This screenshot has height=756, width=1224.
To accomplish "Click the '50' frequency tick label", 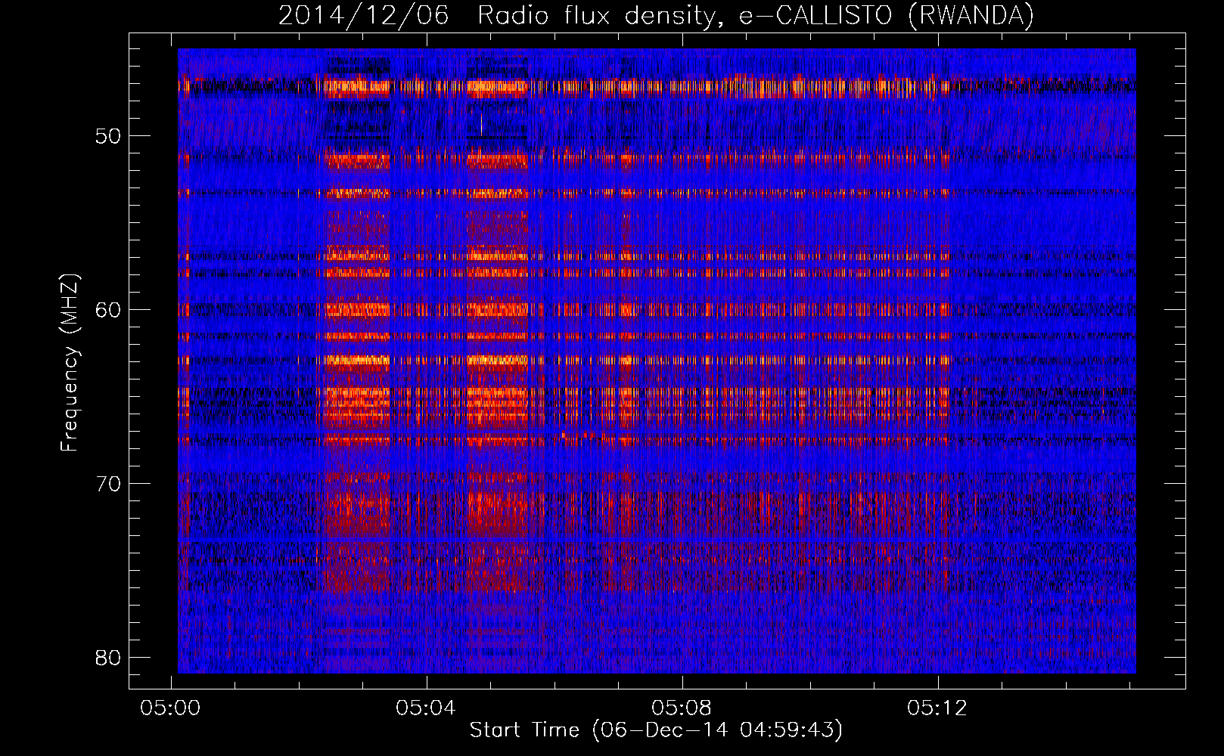I will [108, 136].
